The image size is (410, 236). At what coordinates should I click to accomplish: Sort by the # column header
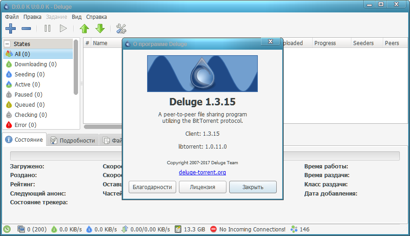(x=87, y=43)
